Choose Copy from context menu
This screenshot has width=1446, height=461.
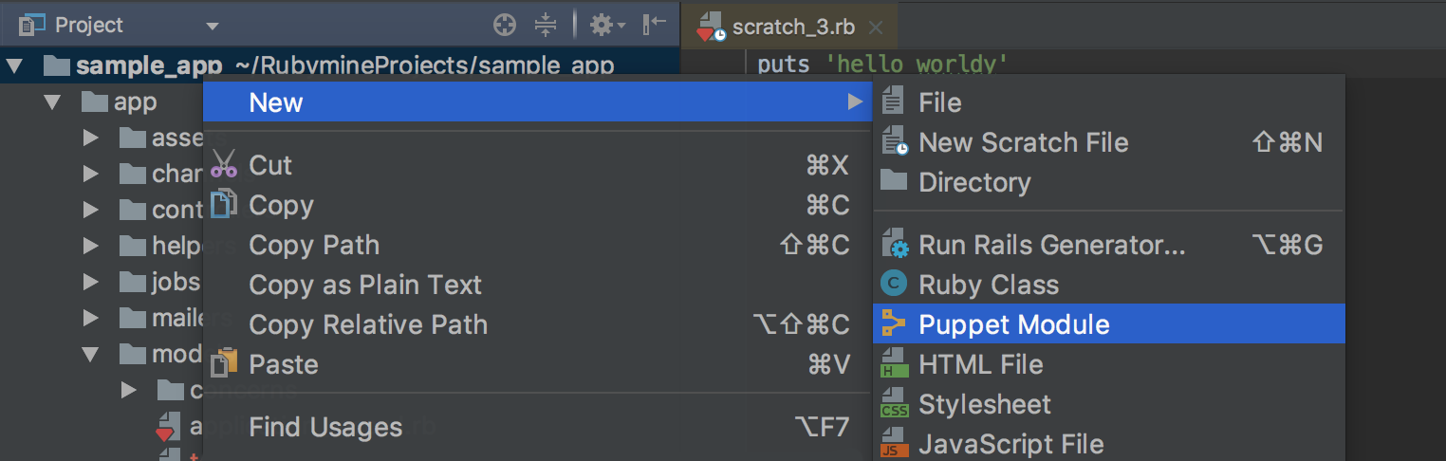click(538, 205)
